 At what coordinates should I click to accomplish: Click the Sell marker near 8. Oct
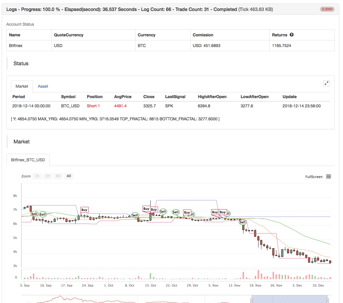135,215
